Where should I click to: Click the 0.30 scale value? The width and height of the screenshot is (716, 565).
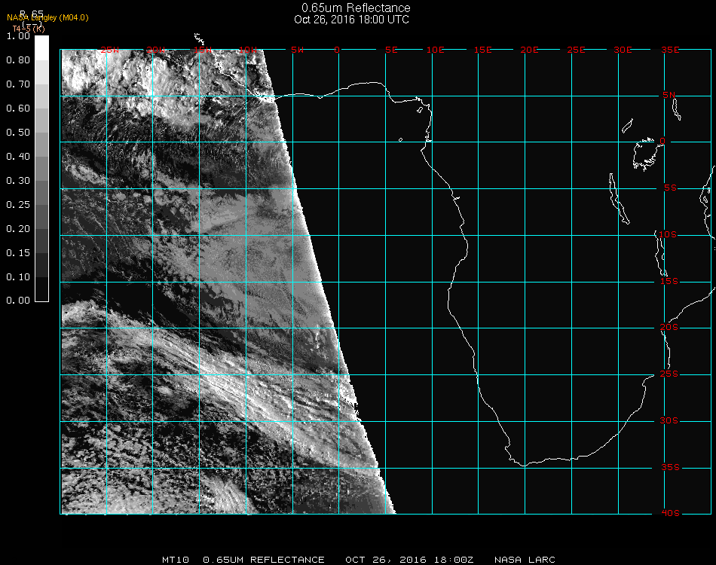(x=18, y=181)
